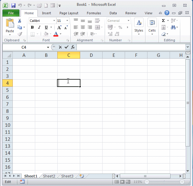Cancel the cell entry with X
The width and height of the screenshot is (193, 186).
coord(60,47)
